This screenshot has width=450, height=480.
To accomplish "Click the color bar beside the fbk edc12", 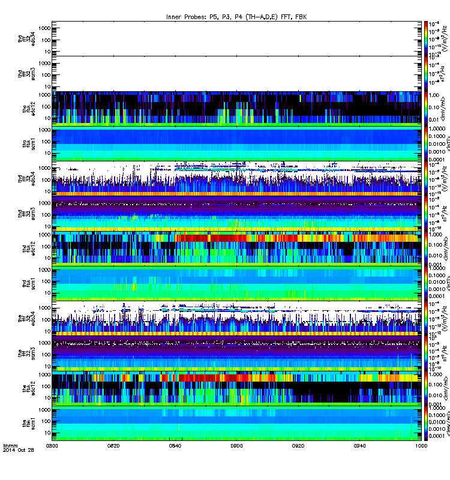I will 426,388.
